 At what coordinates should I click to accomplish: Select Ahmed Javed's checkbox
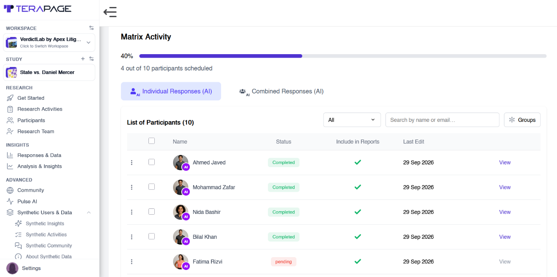click(152, 162)
